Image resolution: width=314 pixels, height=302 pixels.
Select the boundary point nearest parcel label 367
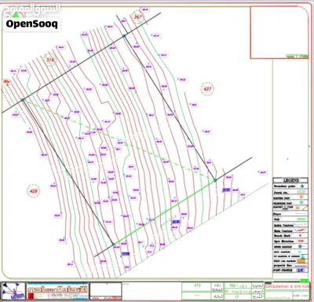124,35
